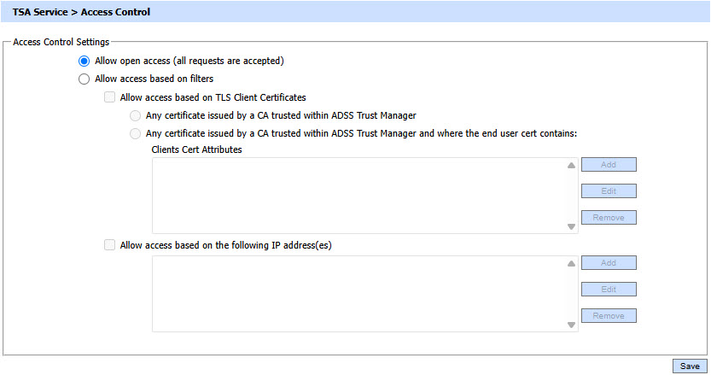Screen dimensions: 711x375
Task: Click Add button for IP addresses list
Action: pos(609,263)
